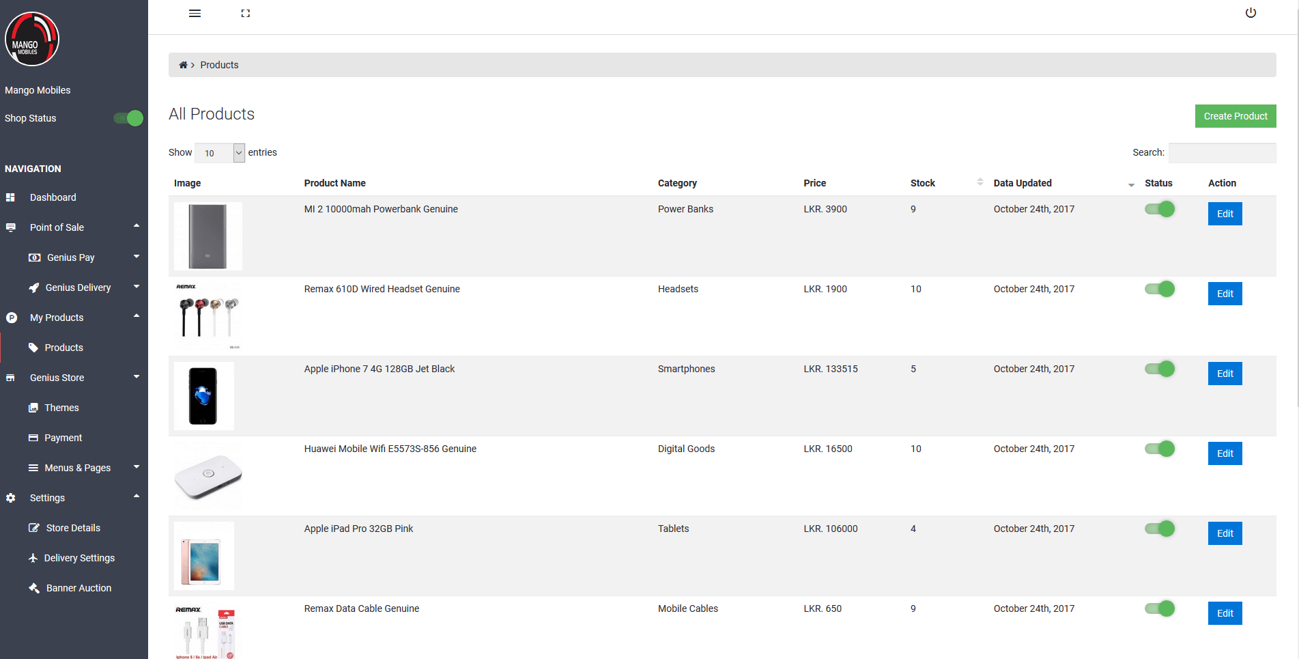Click the iPhone 7 product thumbnail
This screenshot has width=1299, height=659.
click(x=204, y=396)
